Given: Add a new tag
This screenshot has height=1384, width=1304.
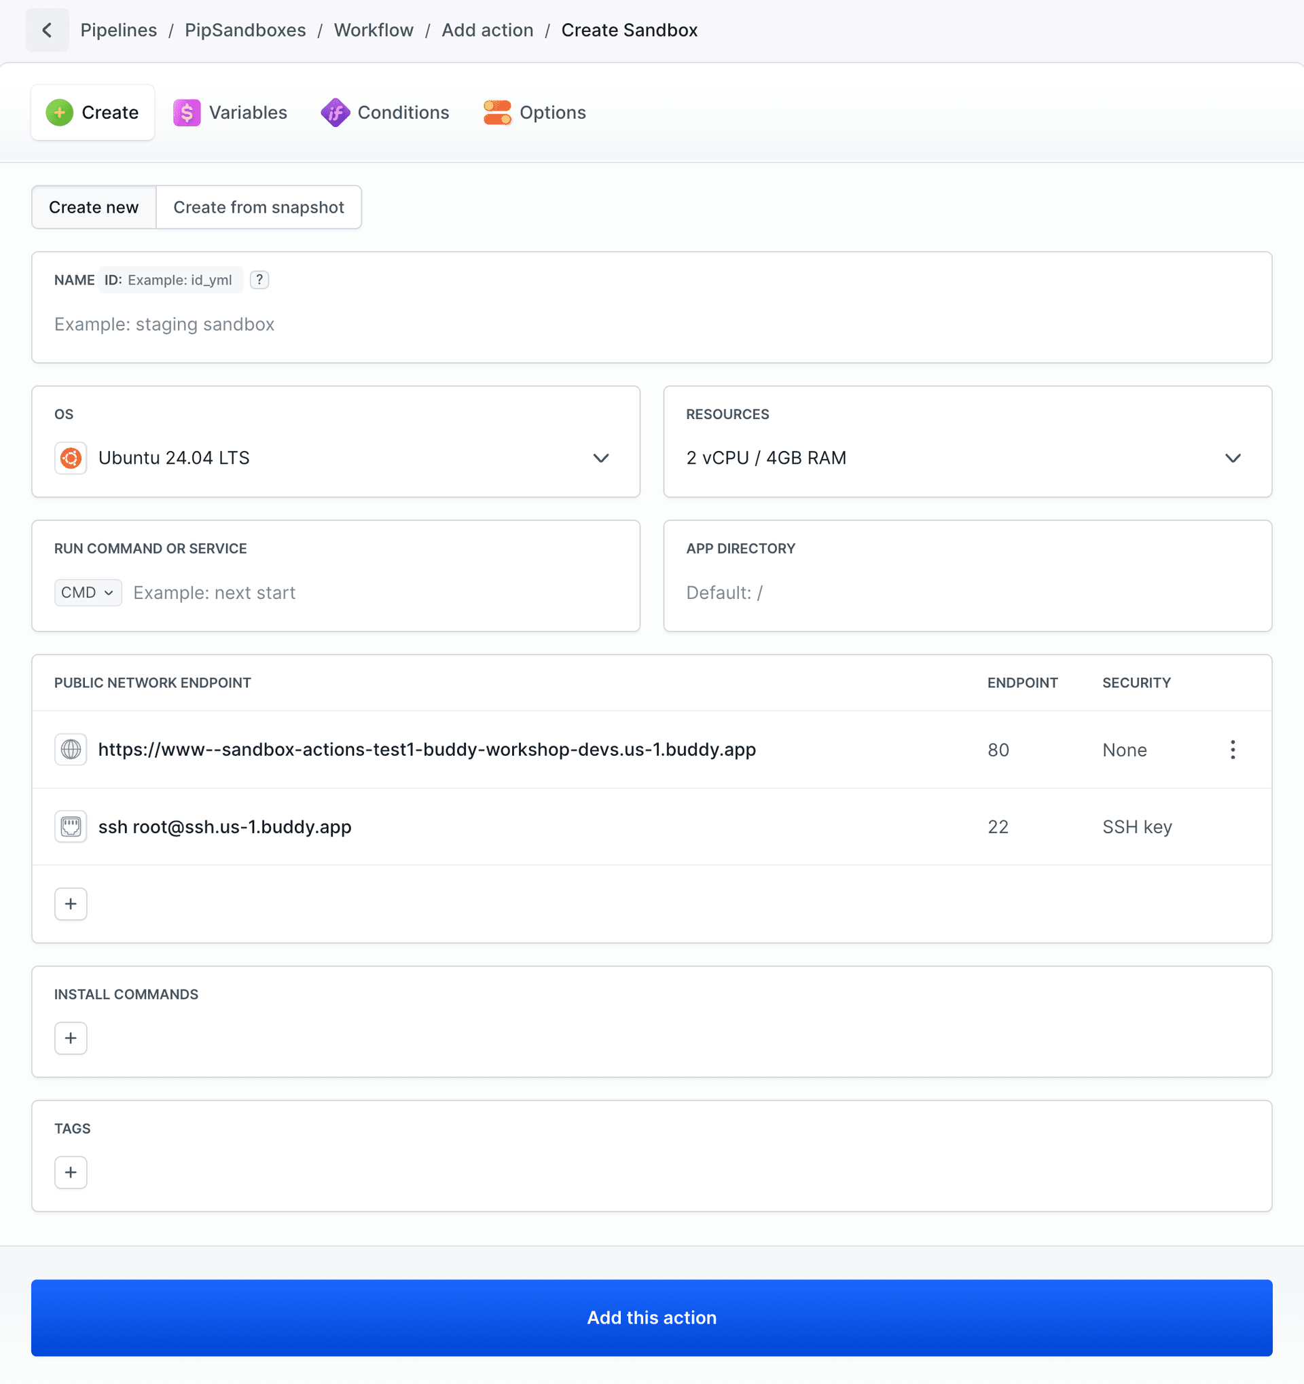Looking at the screenshot, I should [x=71, y=1172].
